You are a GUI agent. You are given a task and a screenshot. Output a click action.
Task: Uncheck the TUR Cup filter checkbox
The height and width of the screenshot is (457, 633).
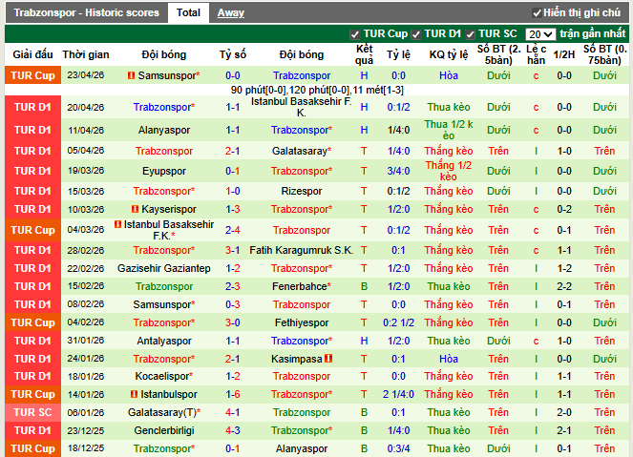[x=356, y=33]
